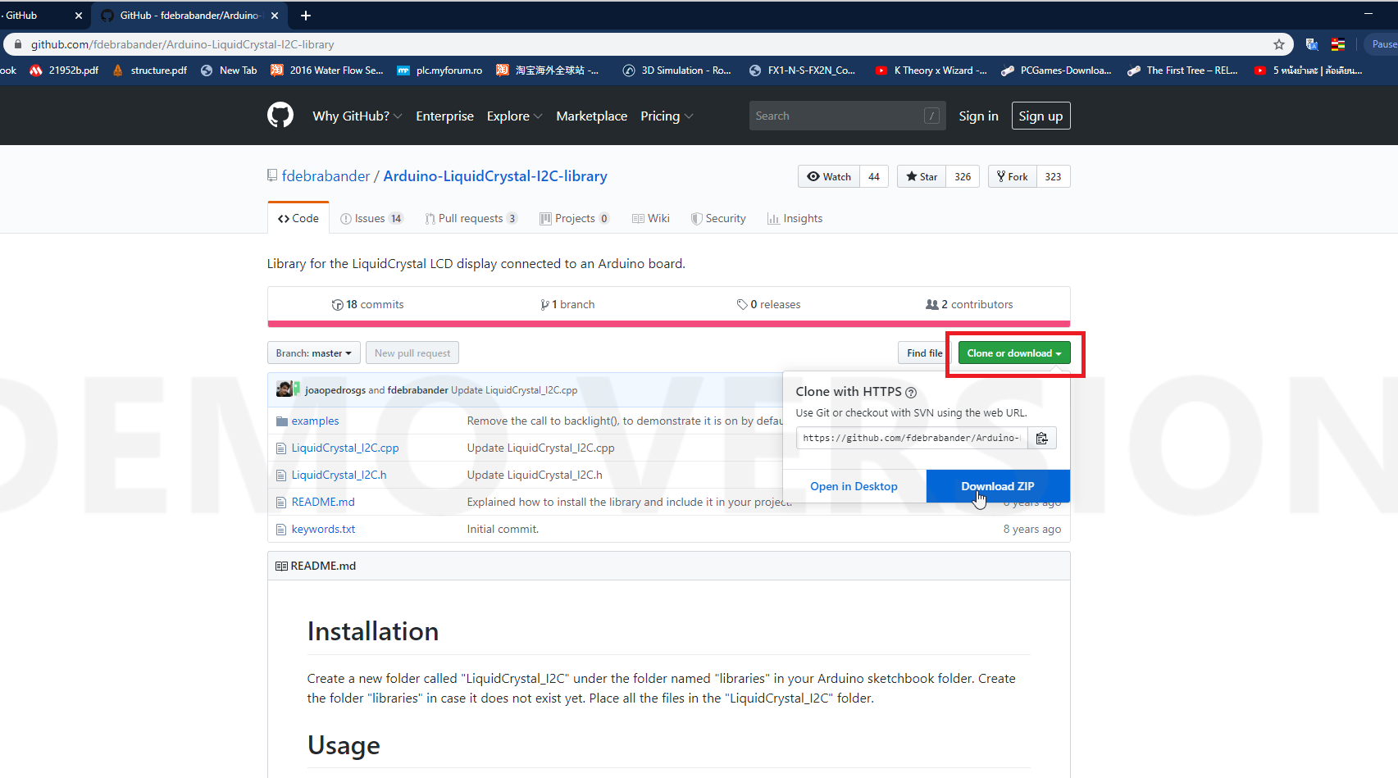Open LiquidCrystal_I2C.cpp file
Viewport: 1398px width, 778px height.
(345, 448)
